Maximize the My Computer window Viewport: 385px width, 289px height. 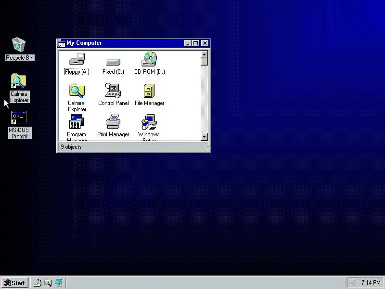pyautogui.click(x=196, y=43)
